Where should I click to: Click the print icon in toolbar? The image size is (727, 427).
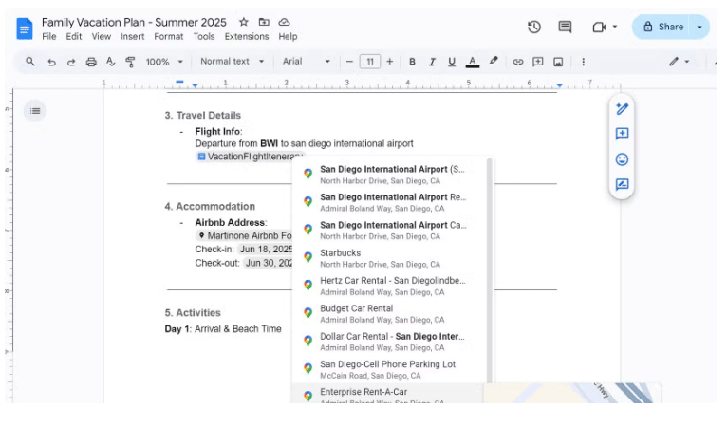click(91, 62)
